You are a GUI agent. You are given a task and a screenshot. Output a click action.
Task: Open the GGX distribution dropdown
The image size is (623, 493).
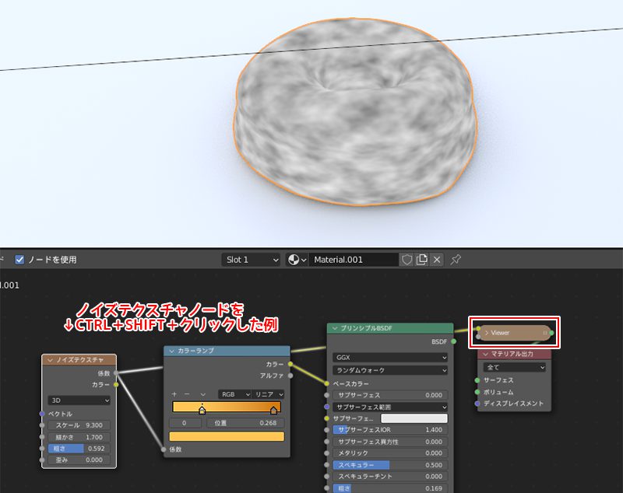coord(389,358)
